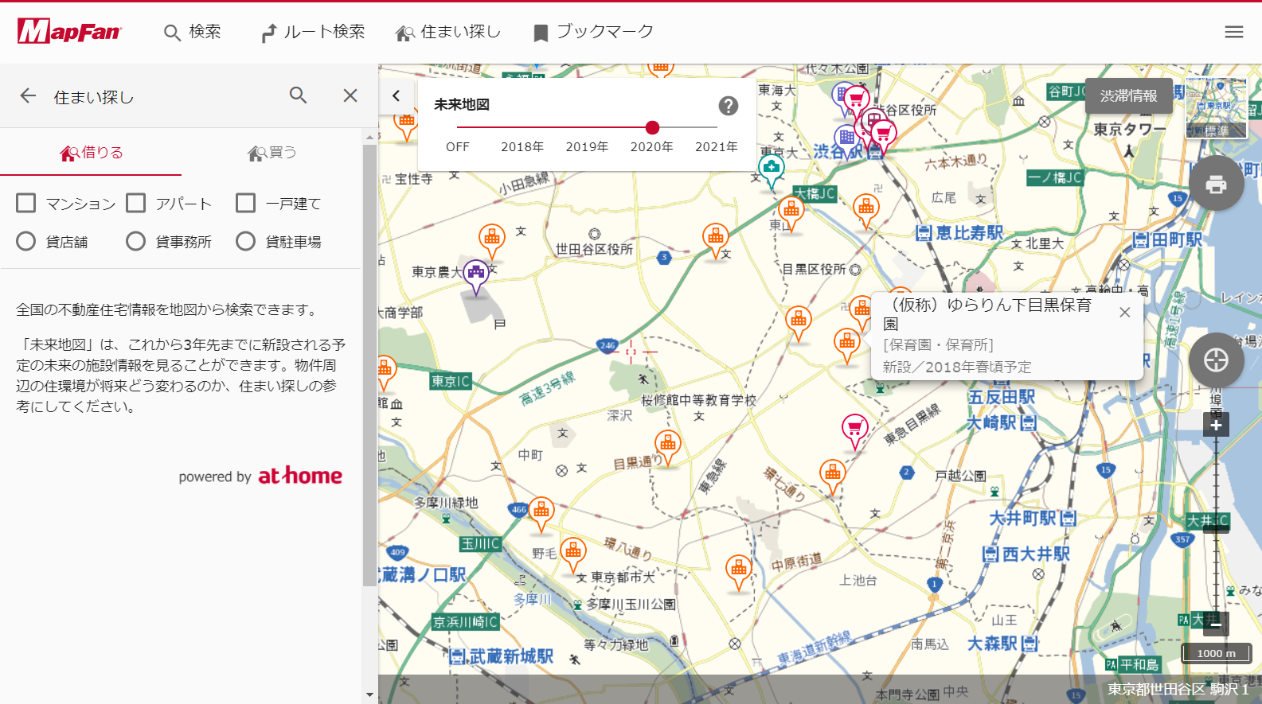Select the 貸事務所 radio button
The height and width of the screenshot is (704, 1262).
[x=136, y=241]
